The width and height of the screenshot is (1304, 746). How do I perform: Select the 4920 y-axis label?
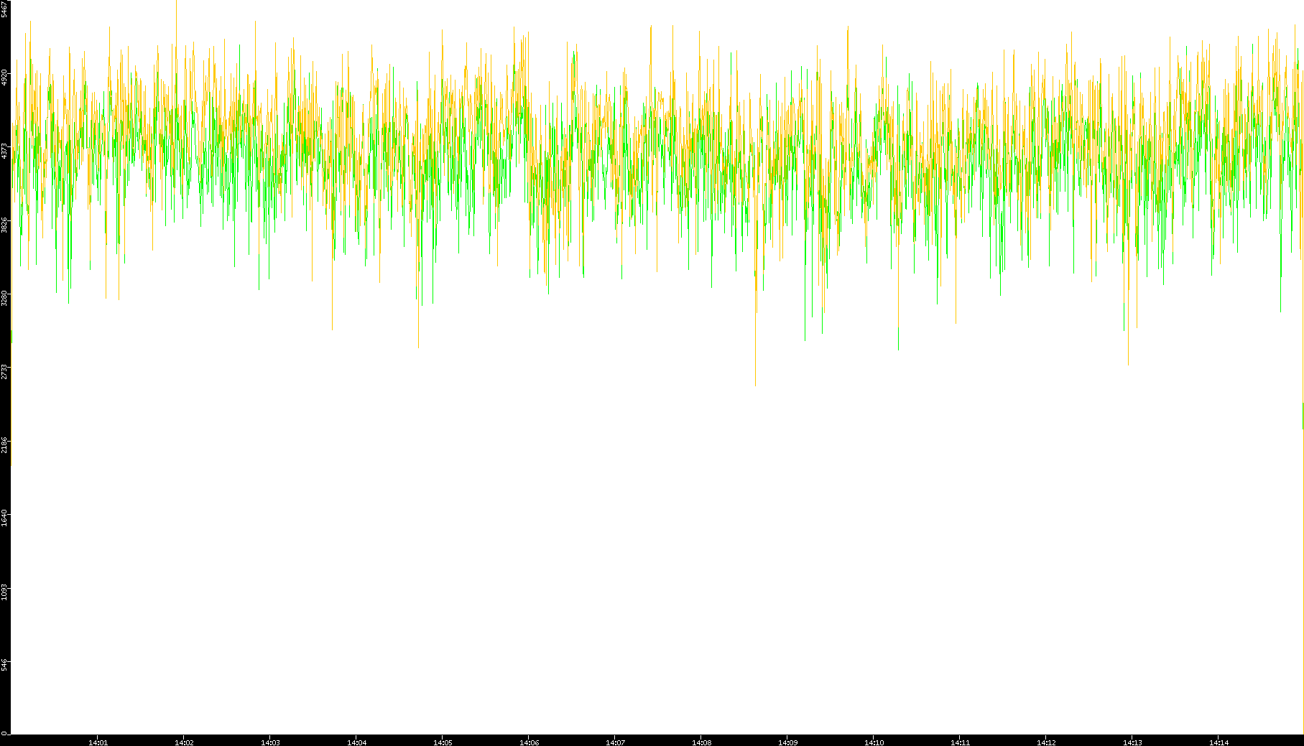point(4,77)
